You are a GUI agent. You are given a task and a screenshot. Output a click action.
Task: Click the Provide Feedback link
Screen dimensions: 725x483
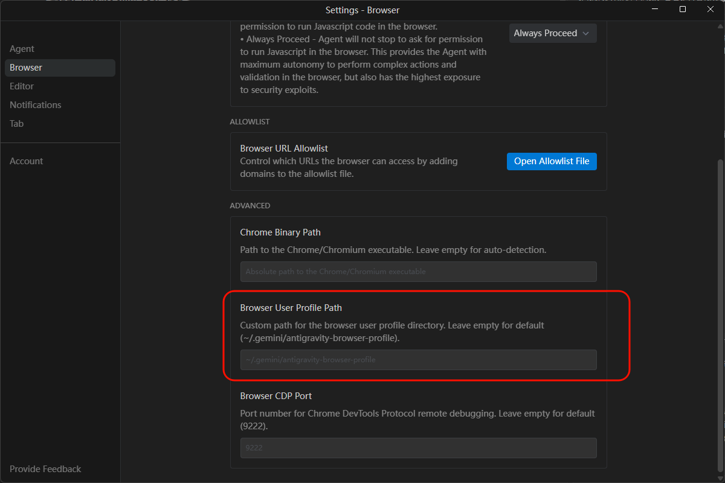click(x=45, y=469)
